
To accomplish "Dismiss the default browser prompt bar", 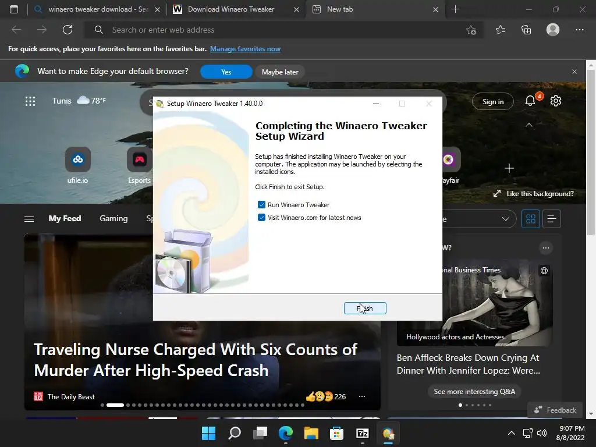I will pyautogui.click(x=574, y=72).
